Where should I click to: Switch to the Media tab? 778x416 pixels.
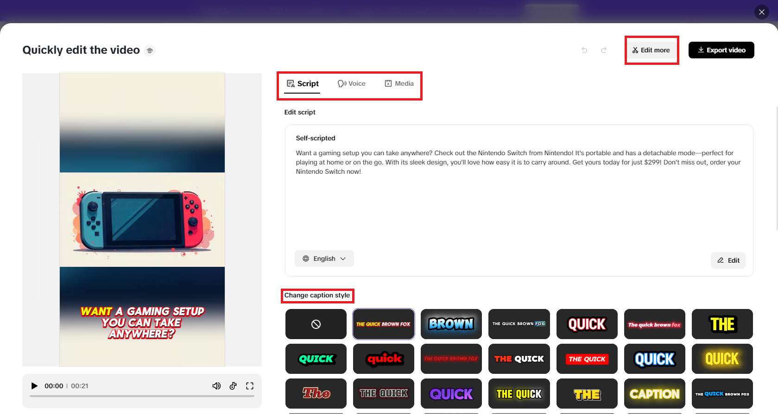(399, 83)
